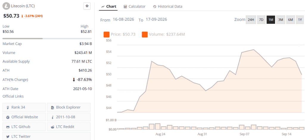This screenshot has width=305, height=140.
Task: Click the High price $52.81
Action: [x=86, y=31]
